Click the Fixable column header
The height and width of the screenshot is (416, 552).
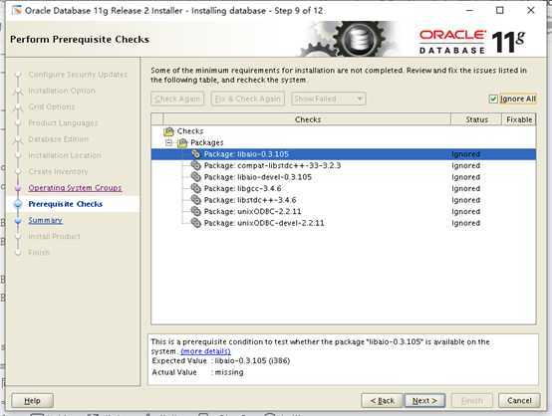tap(519, 119)
